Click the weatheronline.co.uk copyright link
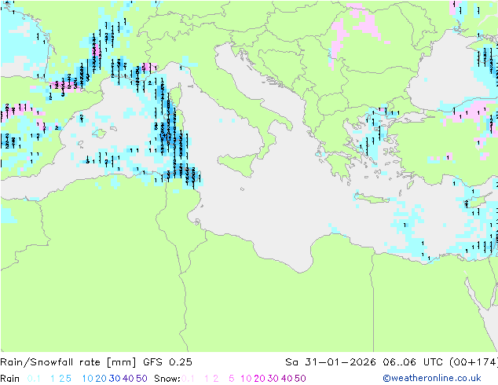 432,378
